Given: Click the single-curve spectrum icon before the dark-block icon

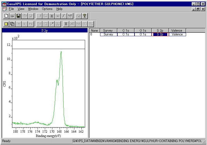Looking at the screenshot, I should tap(58, 24).
